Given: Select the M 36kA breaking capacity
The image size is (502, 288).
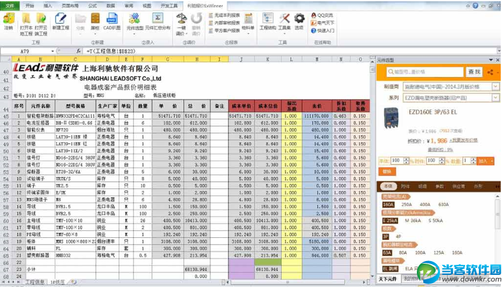Looking at the screenshot, I should coord(413,220).
